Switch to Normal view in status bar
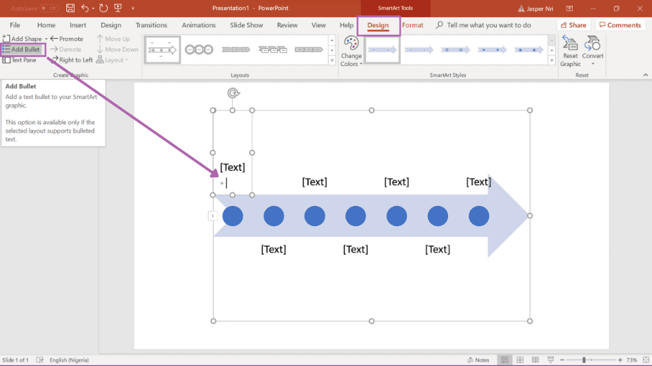The image size is (652, 366). point(504,360)
